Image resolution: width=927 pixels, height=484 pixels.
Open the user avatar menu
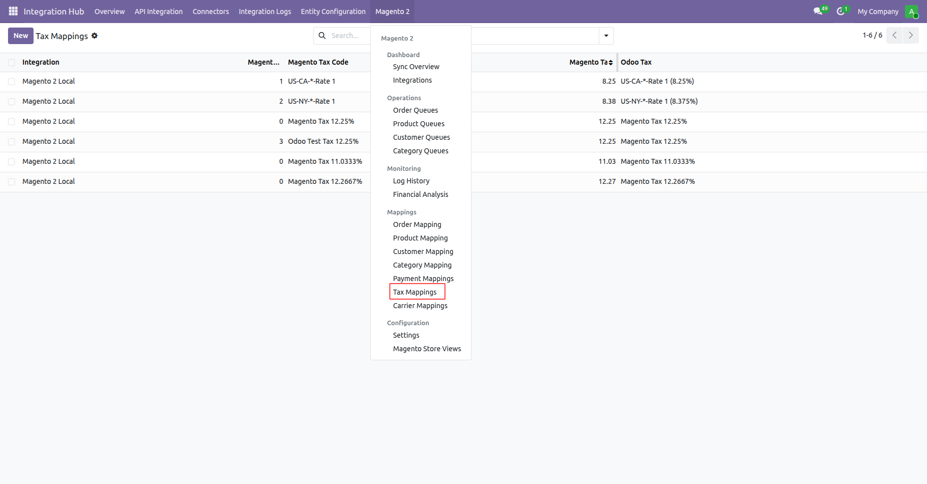911,12
